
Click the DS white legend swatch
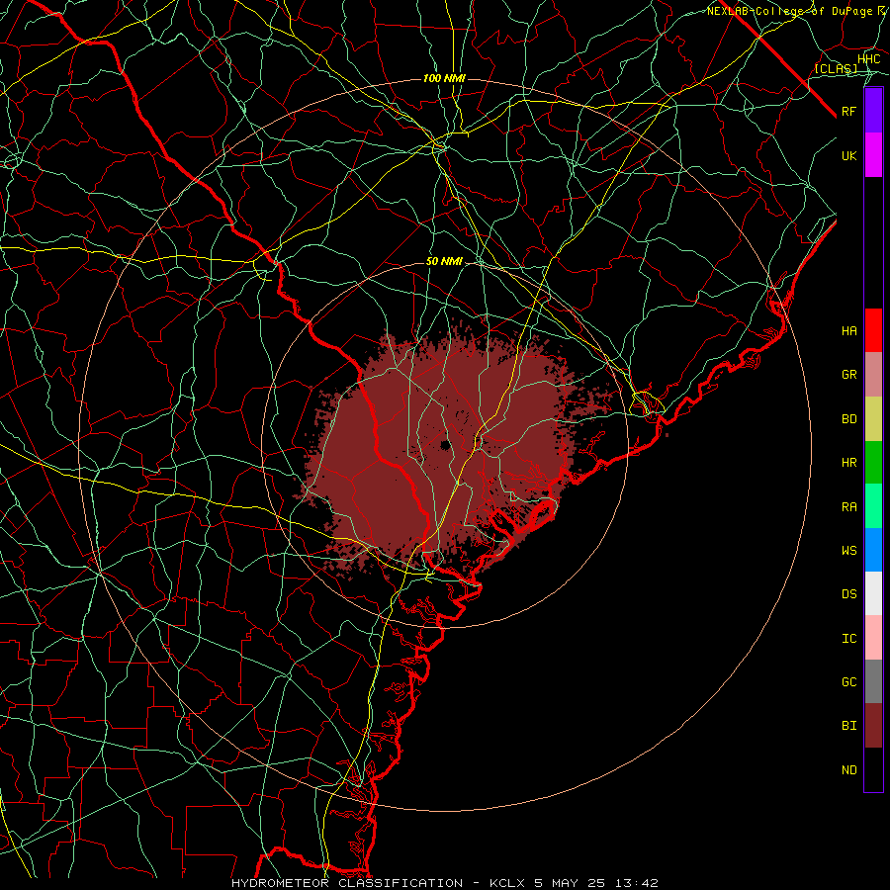coord(873,593)
